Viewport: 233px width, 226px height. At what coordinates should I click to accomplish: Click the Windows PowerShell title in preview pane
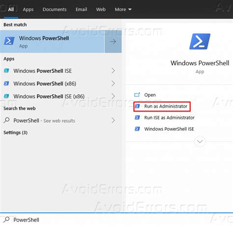pos(200,63)
